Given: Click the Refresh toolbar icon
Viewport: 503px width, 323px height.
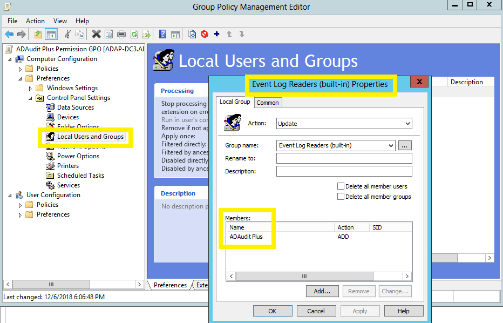Looking at the screenshot, I should pos(135,34).
